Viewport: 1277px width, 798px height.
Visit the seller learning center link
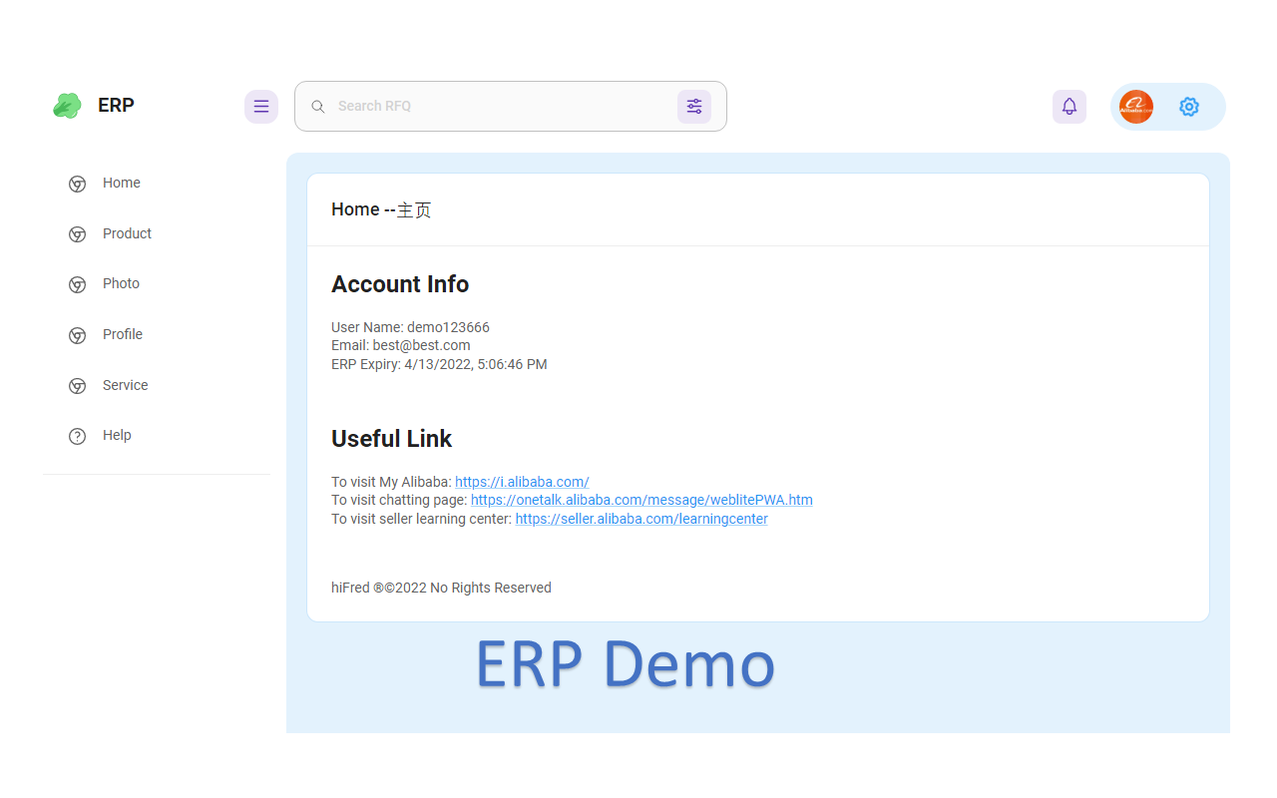coord(641,519)
